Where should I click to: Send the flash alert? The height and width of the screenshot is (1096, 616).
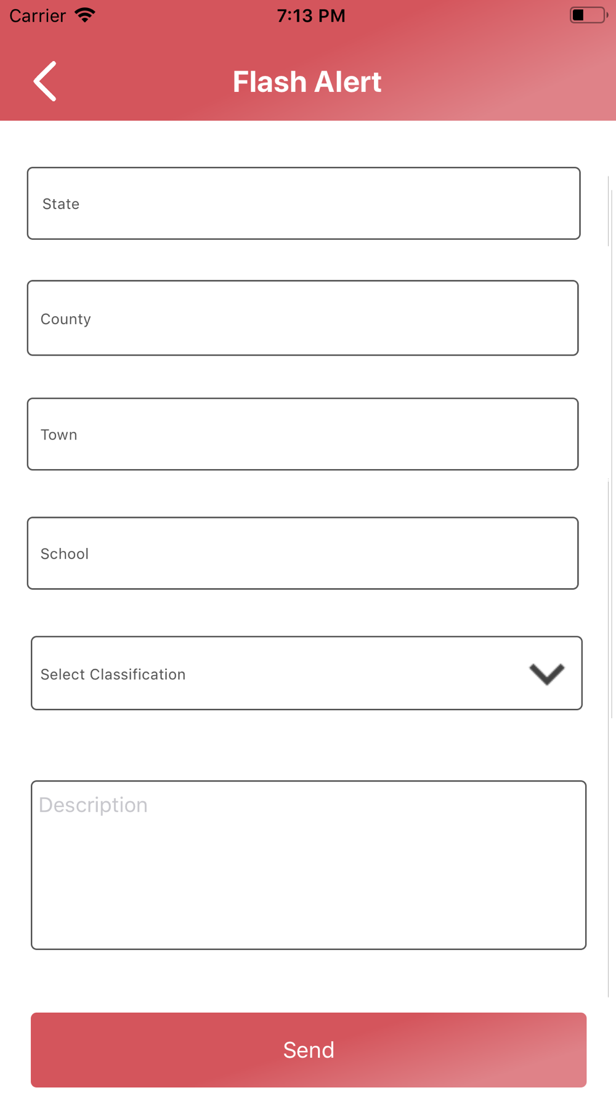tap(309, 1050)
